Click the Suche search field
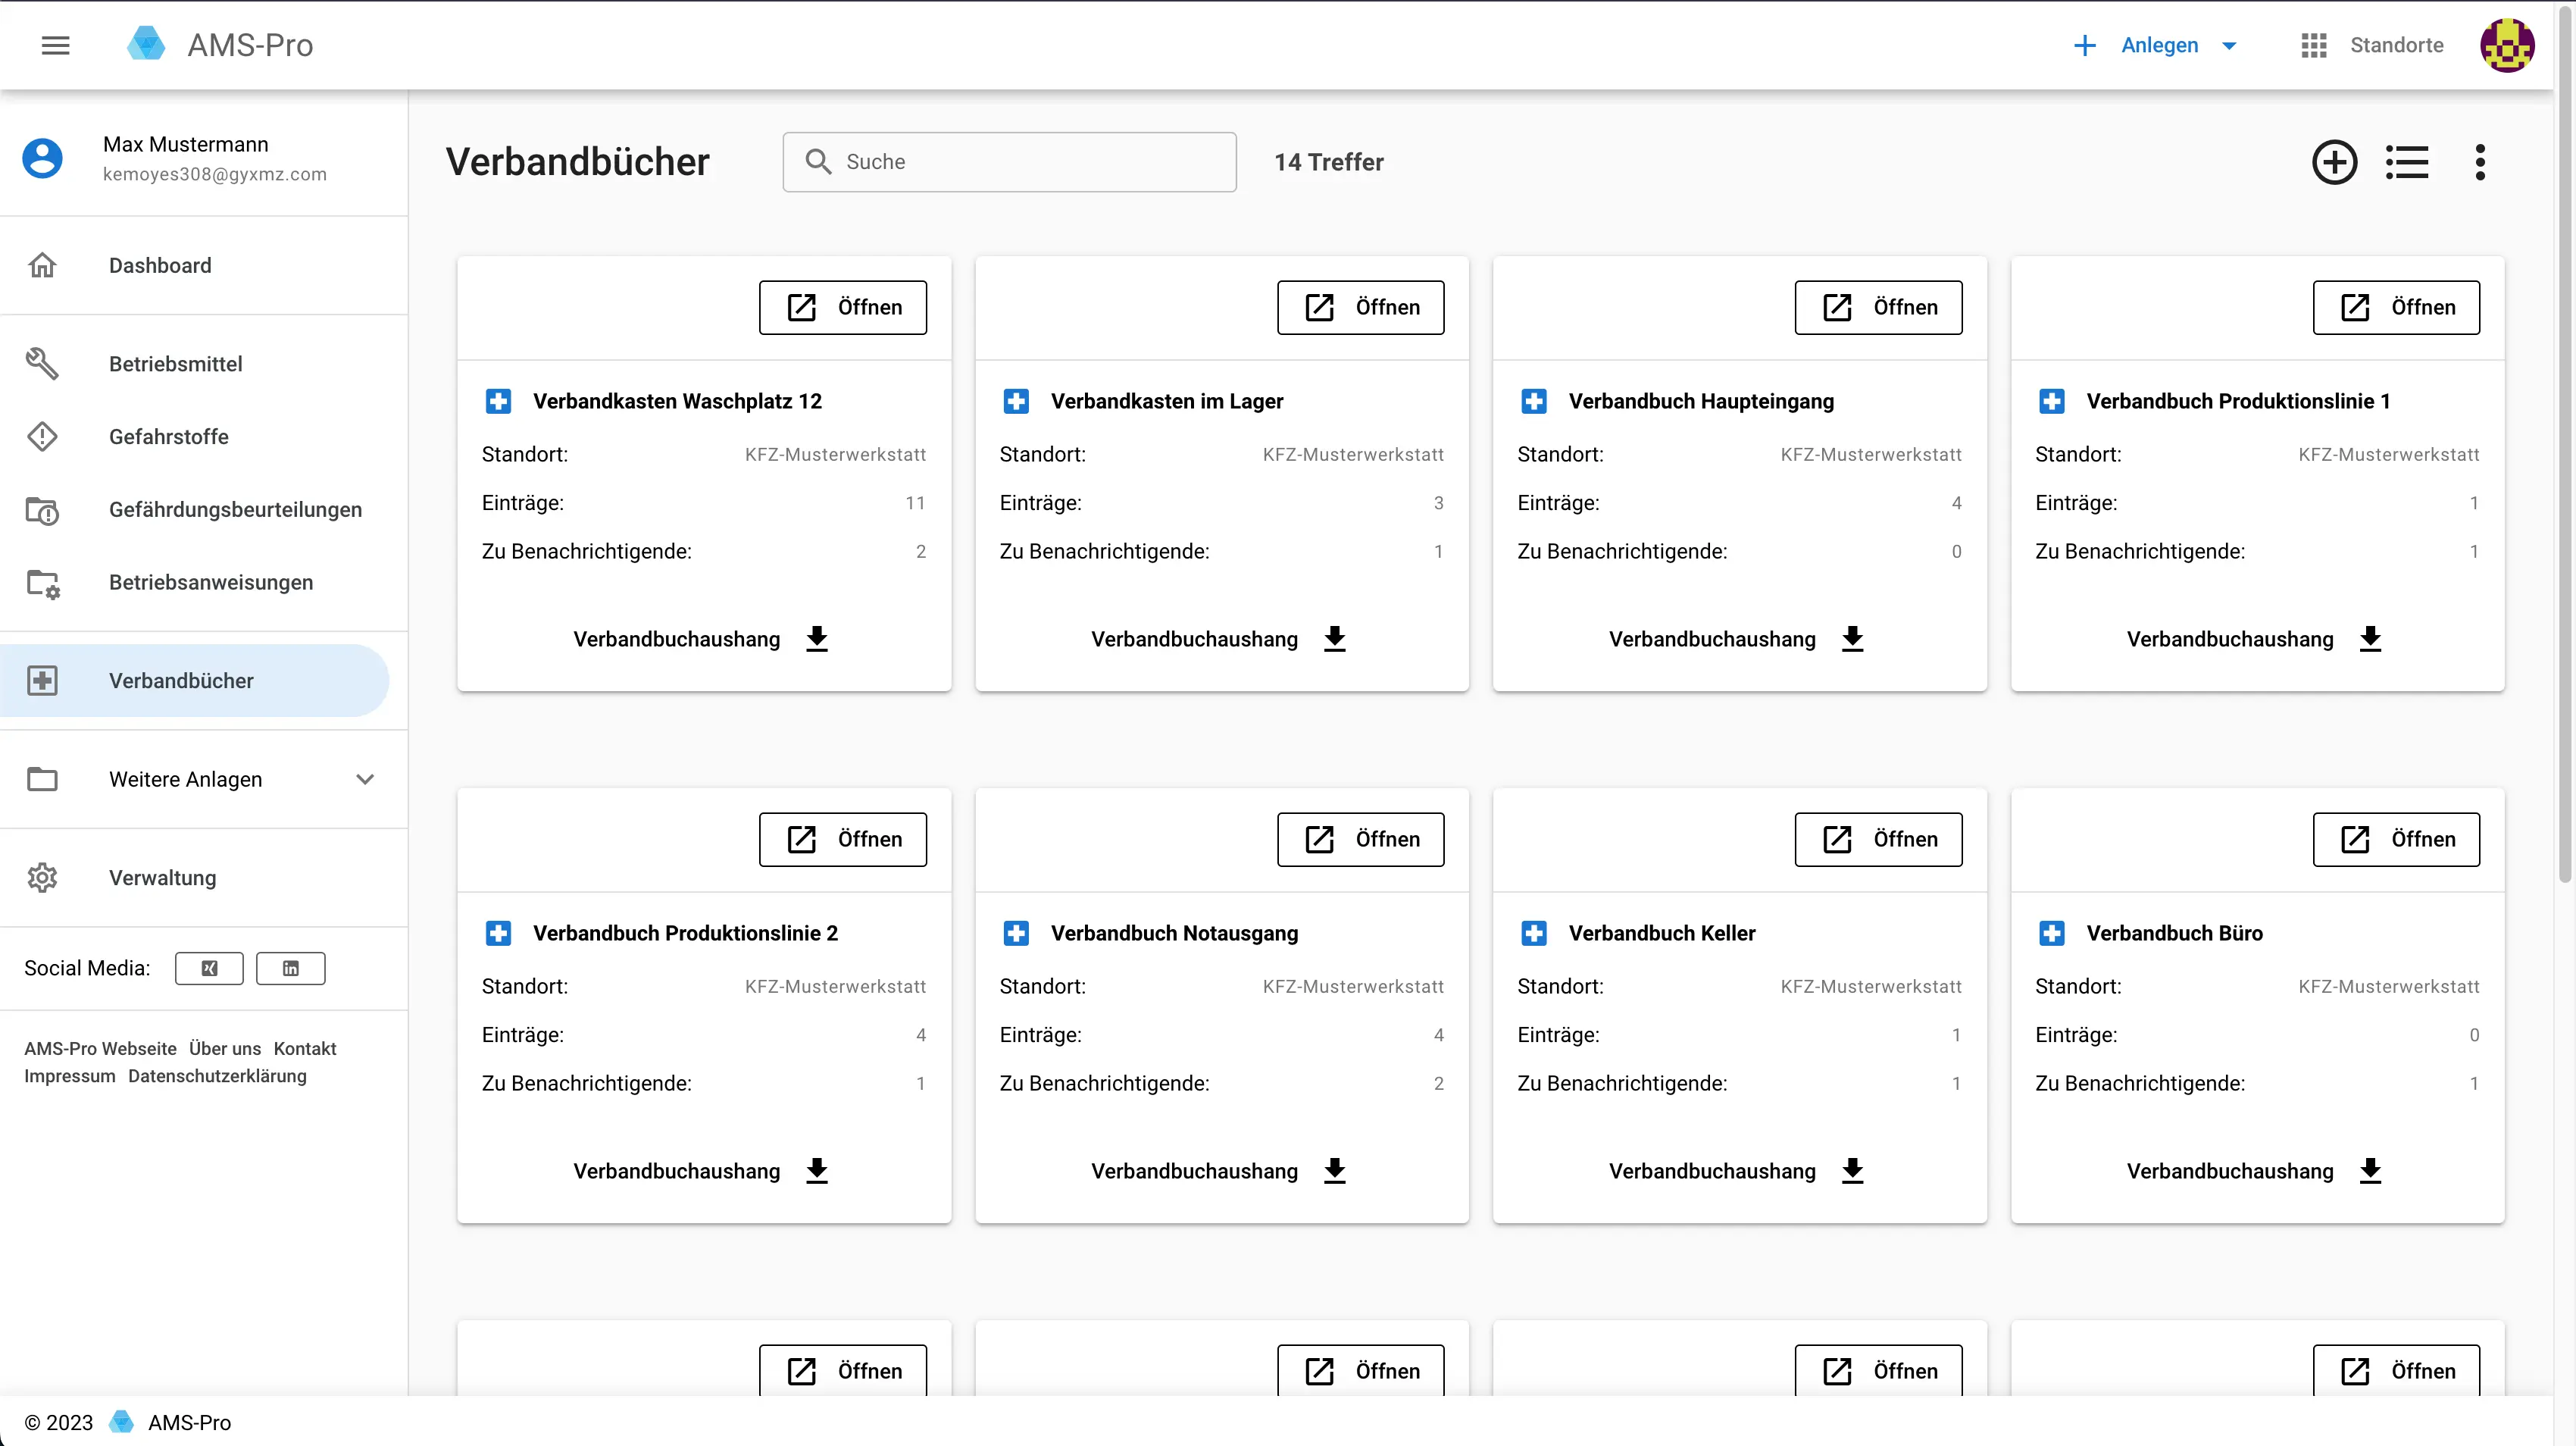Image resolution: width=2576 pixels, height=1446 pixels. (1010, 162)
